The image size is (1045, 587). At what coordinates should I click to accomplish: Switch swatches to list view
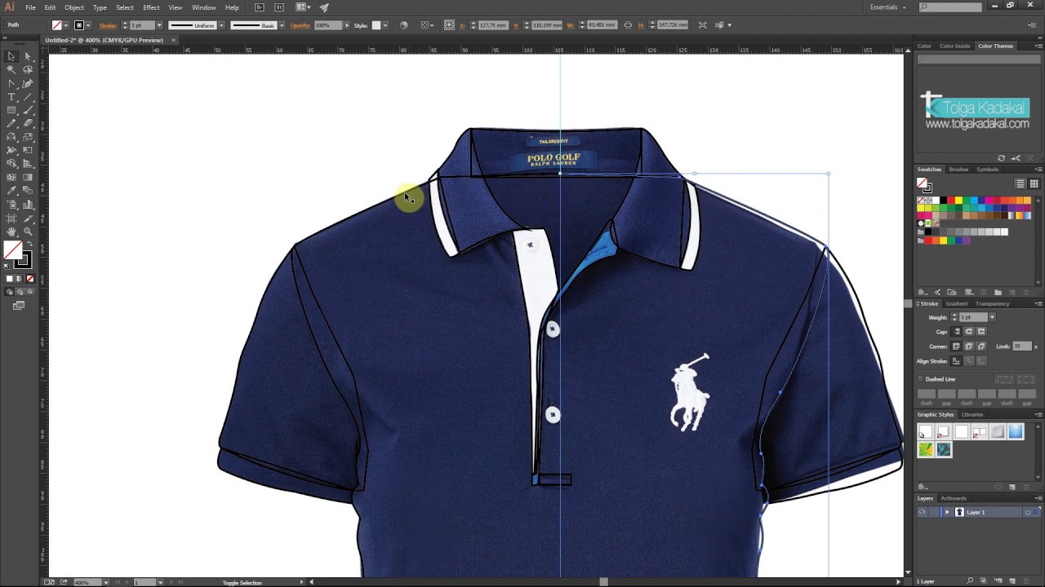click(1021, 184)
